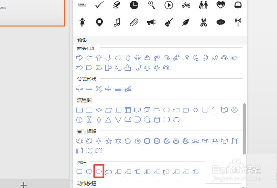Viewport: 277px width, 188px height.
Task: Insert the circled play button icon
Action: 169,5
